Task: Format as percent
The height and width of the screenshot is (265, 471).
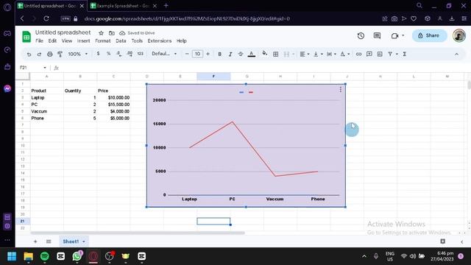Action: pos(108,54)
